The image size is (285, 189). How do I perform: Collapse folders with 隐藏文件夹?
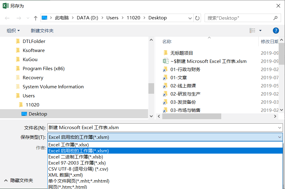point(18,181)
